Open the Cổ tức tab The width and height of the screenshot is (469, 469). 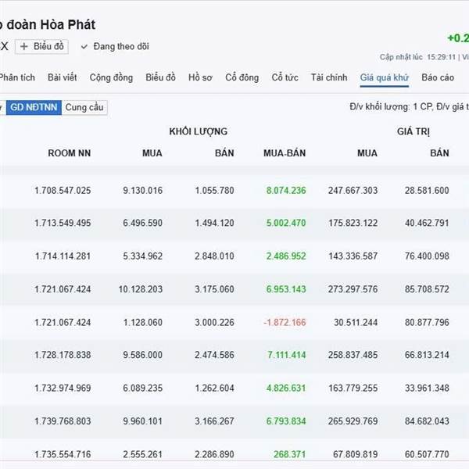pos(285,77)
